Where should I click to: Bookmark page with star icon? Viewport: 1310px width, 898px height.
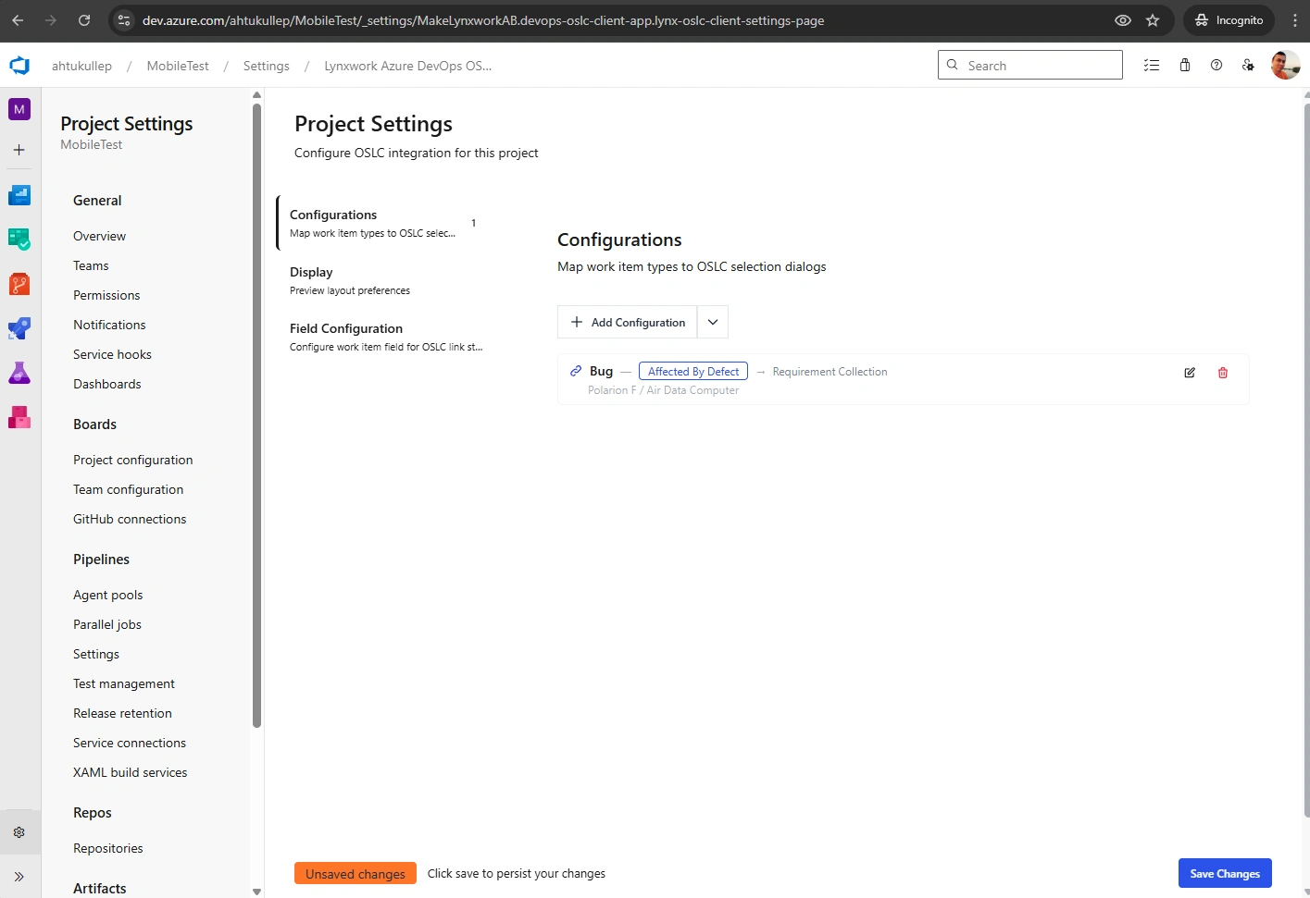(x=1153, y=20)
